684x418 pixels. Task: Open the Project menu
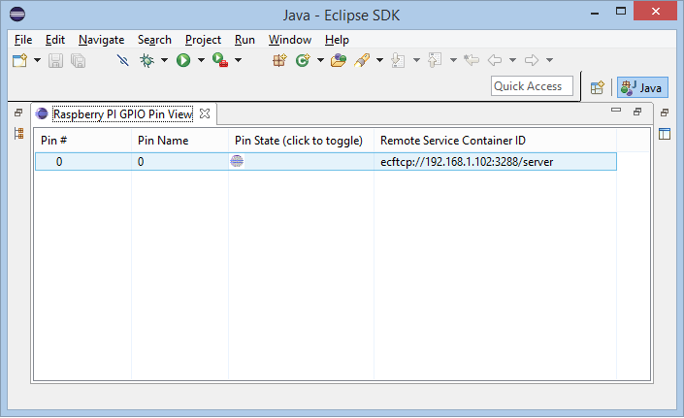pyautogui.click(x=203, y=40)
